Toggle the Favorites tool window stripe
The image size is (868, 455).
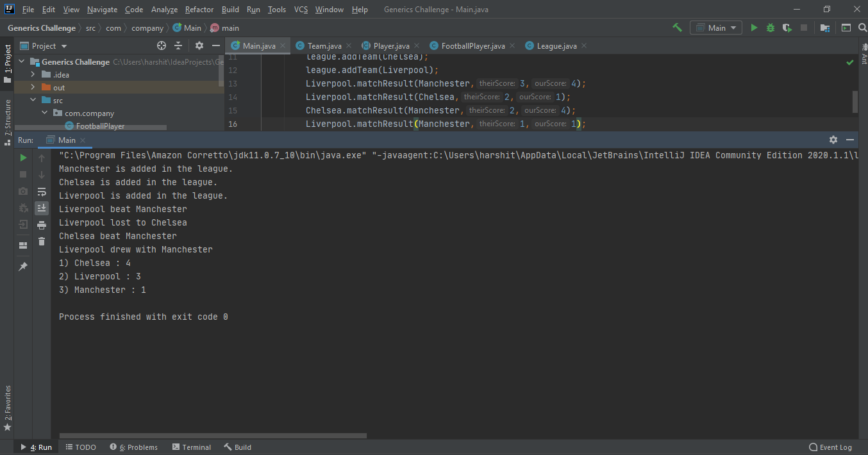click(x=8, y=408)
